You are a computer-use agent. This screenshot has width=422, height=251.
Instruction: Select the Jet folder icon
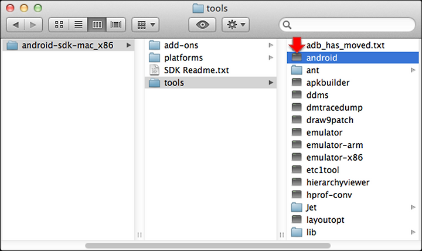[x=297, y=207]
